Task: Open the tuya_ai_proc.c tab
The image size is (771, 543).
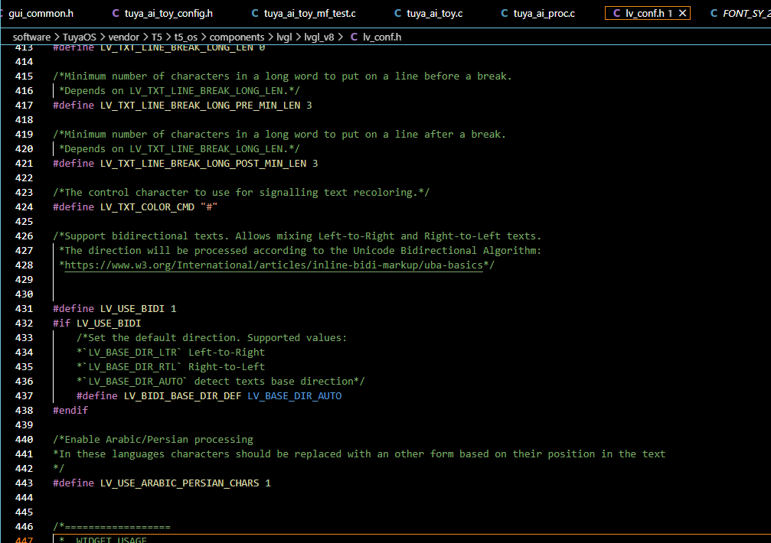Action: [544, 14]
